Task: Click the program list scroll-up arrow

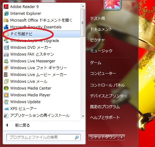Action: tap(83, 6)
